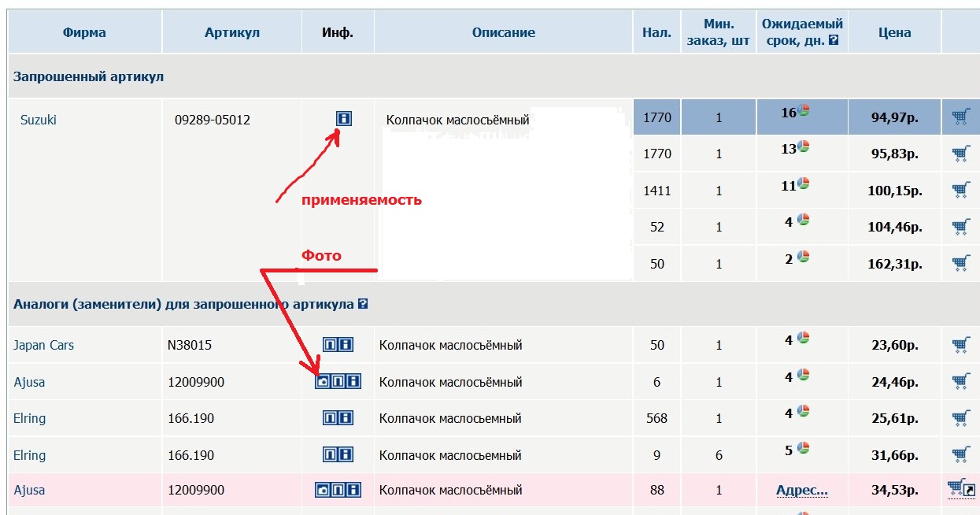The height and width of the screenshot is (515, 980).
Task: Open the Japan Cars brand link
Action: pos(44,345)
